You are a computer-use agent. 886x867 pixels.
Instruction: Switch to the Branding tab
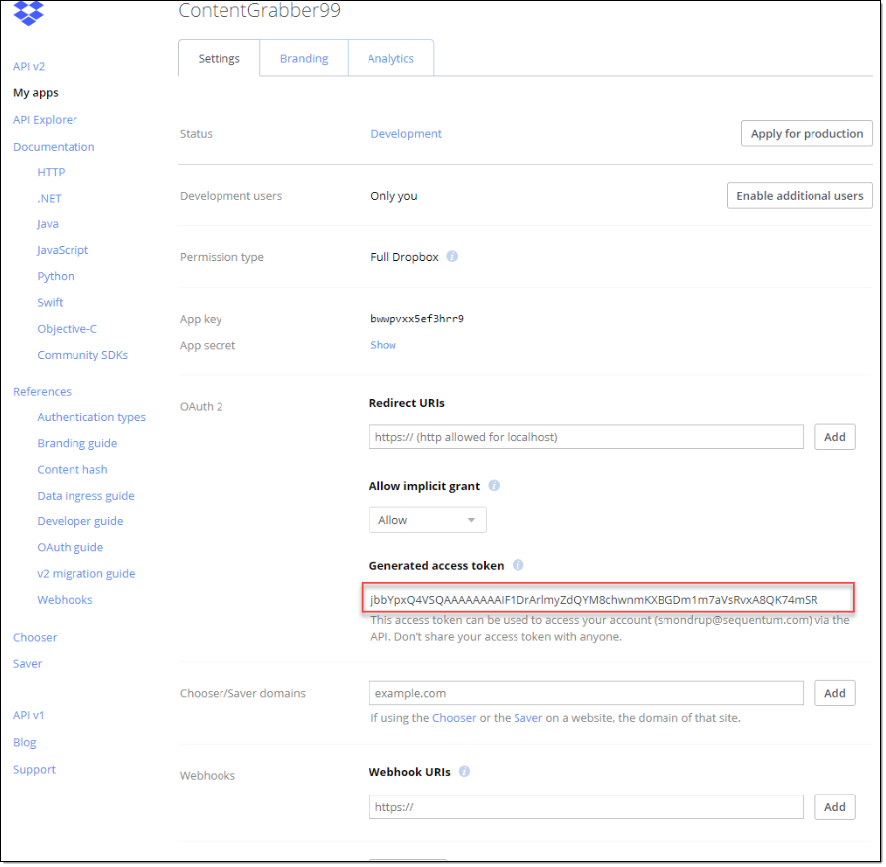pyautogui.click(x=304, y=58)
